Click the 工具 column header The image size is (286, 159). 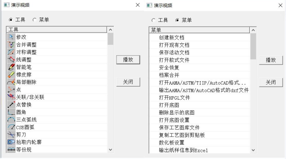point(57,30)
